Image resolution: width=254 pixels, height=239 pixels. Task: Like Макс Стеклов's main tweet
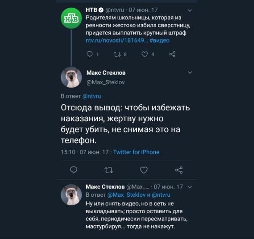coord(144,170)
